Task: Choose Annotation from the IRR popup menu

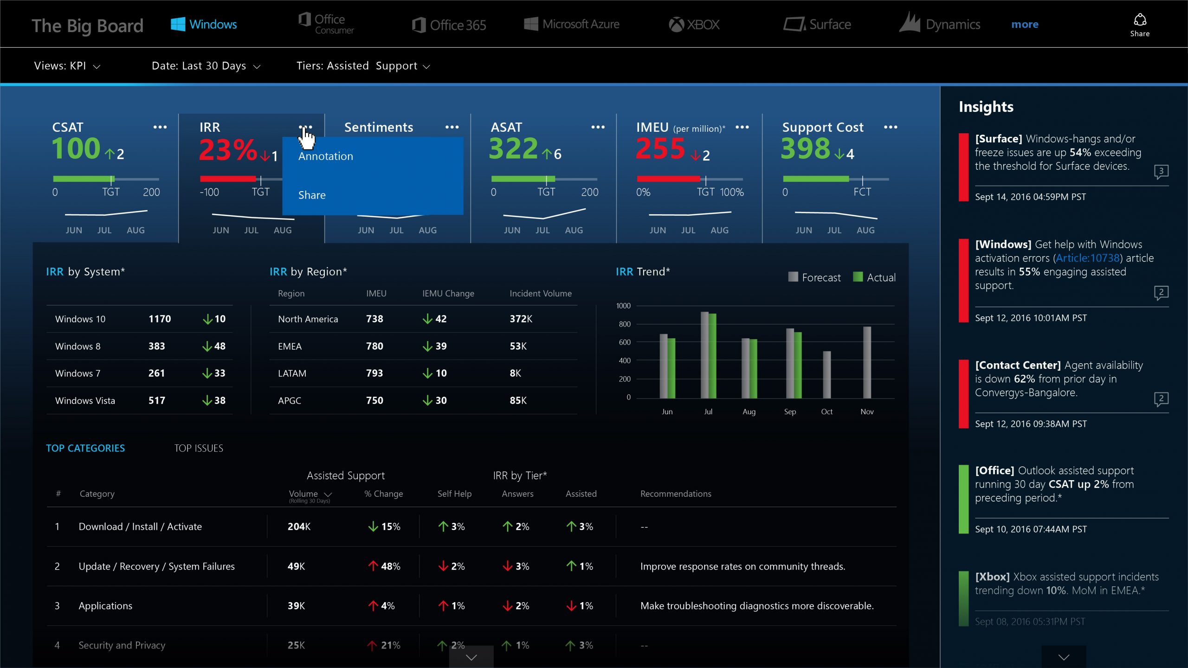Action: (326, 156)
